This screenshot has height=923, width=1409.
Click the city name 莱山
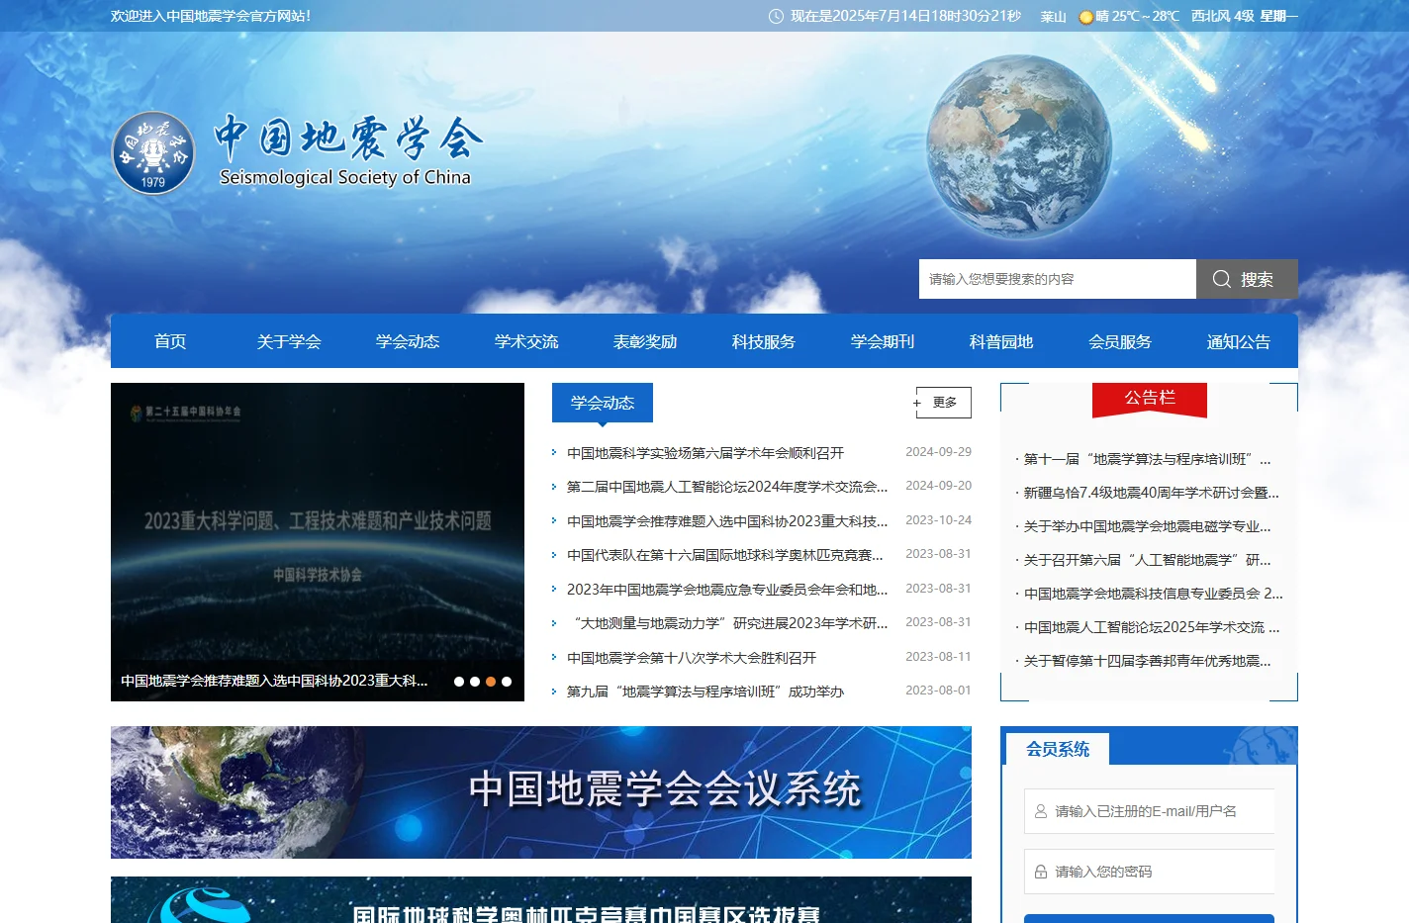click(x=1053, y=16)
